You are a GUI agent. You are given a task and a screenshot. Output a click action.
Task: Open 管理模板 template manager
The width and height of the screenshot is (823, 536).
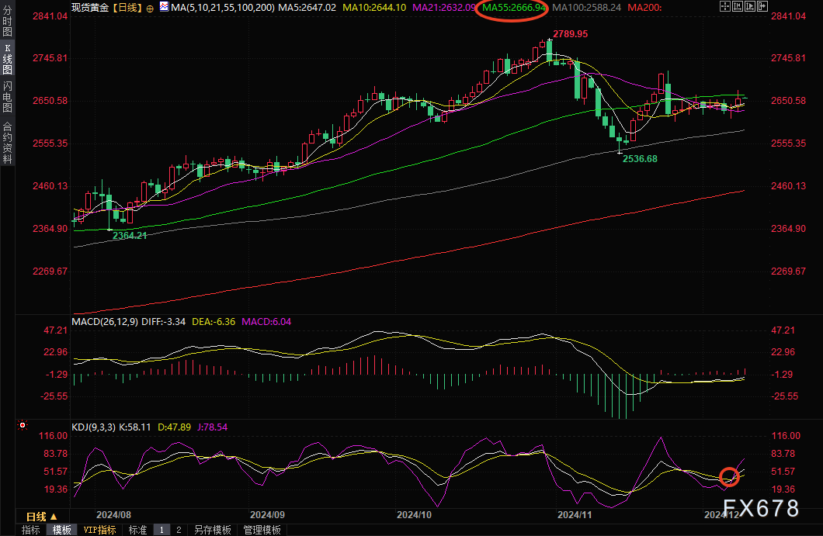262,530
